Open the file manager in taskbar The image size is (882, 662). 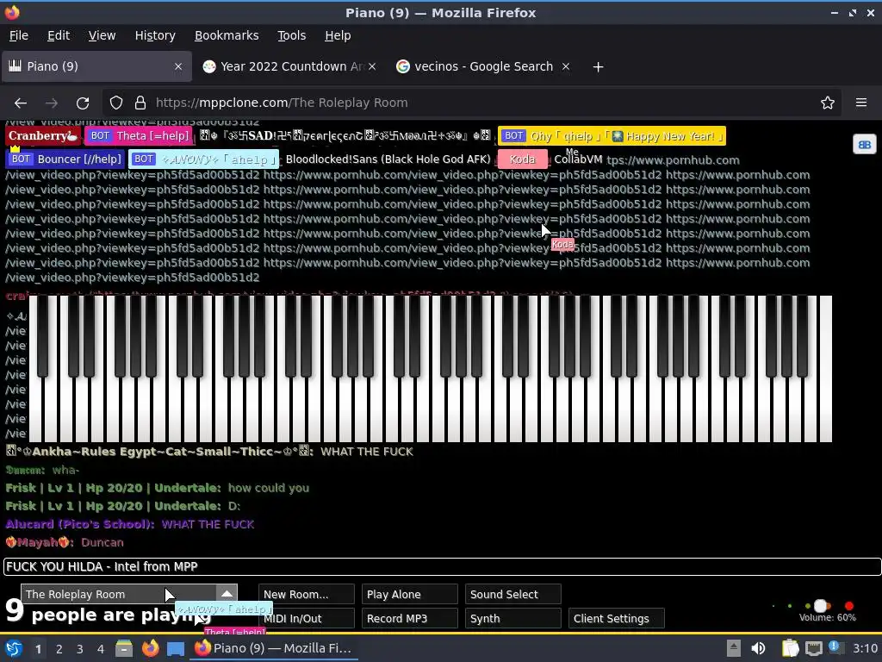[124, 648]
